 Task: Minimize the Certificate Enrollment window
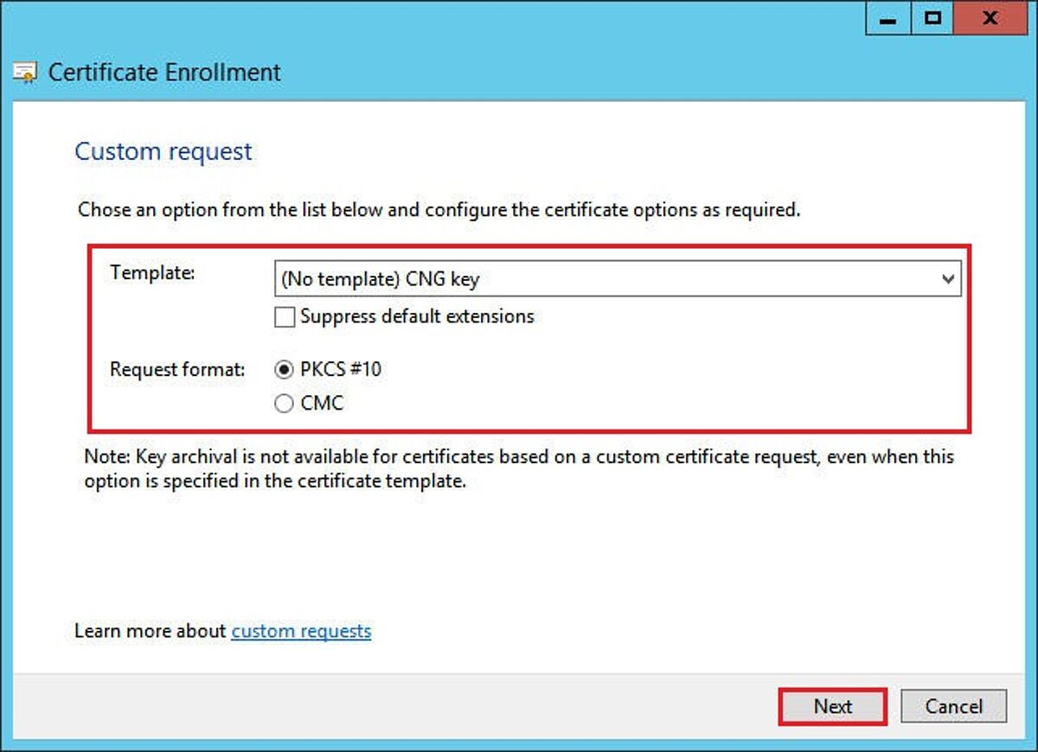(887, 18)
